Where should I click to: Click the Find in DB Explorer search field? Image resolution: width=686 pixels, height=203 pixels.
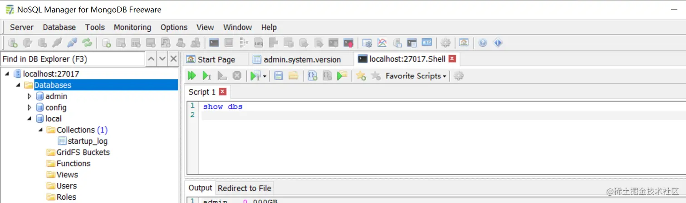click(x=73, y=59)
